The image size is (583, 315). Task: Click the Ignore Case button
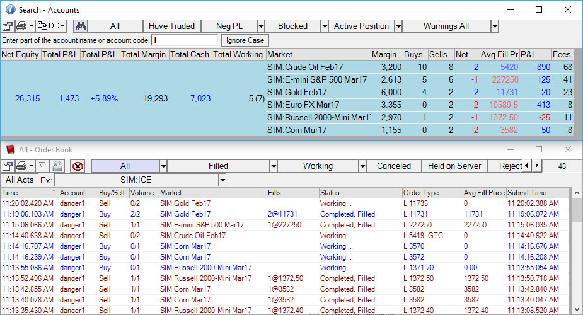tap(245, 40)
